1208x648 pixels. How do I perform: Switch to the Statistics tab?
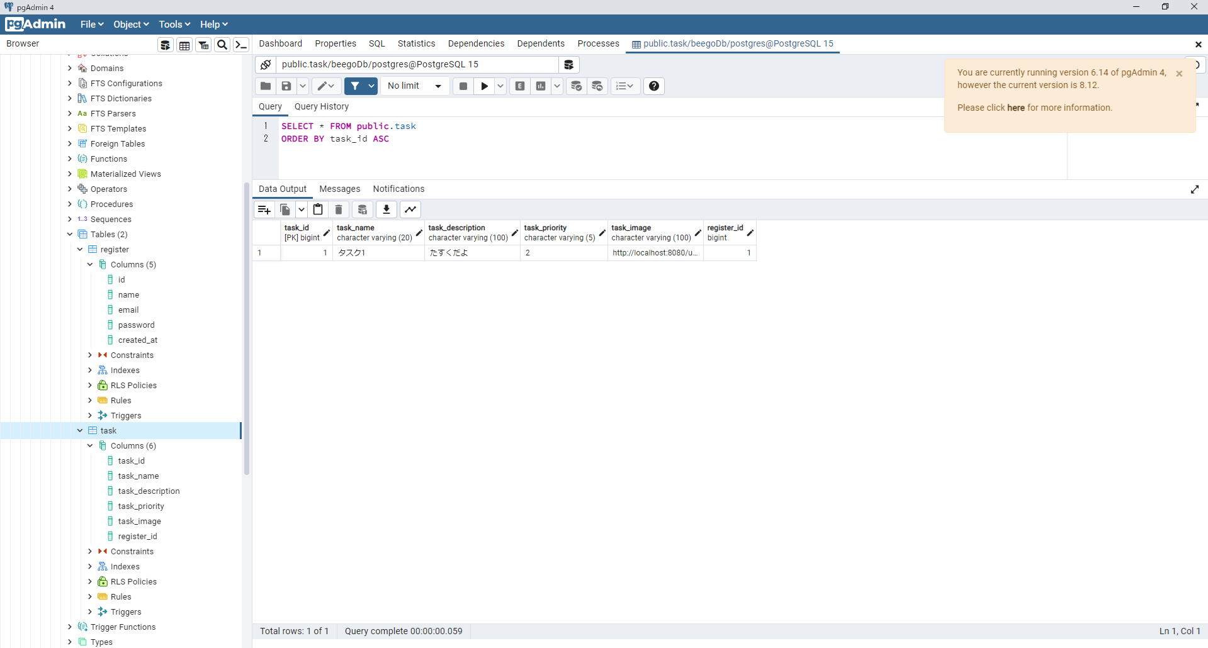pyautogui.click(x=417, y=43)
